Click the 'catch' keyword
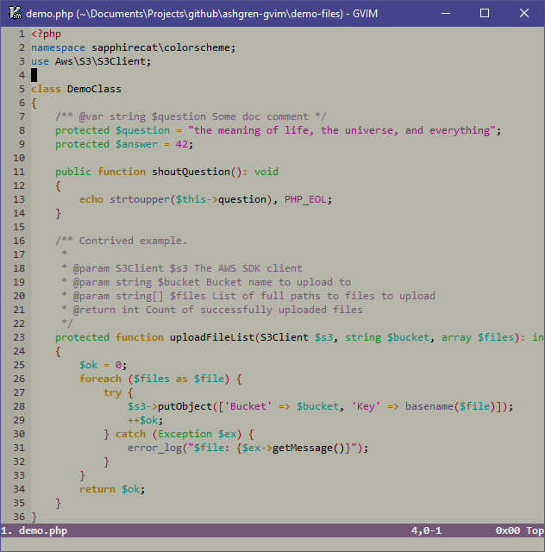The width and height of the screenshot is (545, 552). click(130, 434)
